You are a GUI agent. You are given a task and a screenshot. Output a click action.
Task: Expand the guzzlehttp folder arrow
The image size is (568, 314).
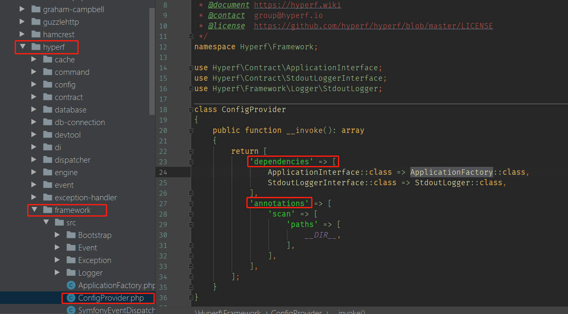point(22,22)
